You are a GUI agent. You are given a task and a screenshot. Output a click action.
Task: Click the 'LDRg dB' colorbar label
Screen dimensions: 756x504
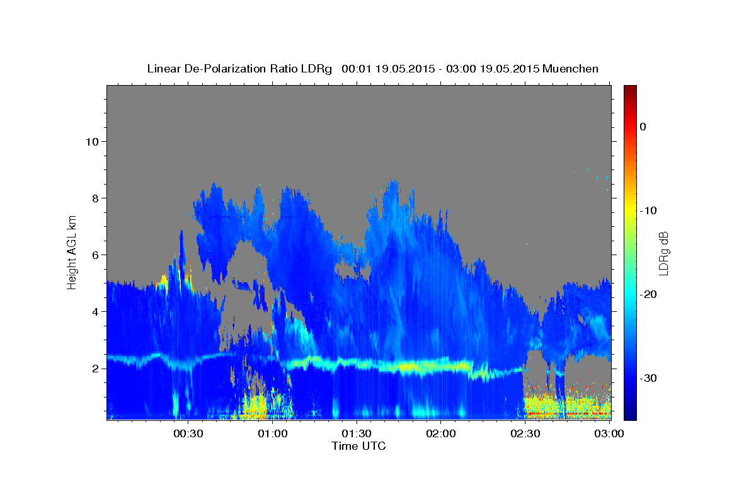(663, 253)
